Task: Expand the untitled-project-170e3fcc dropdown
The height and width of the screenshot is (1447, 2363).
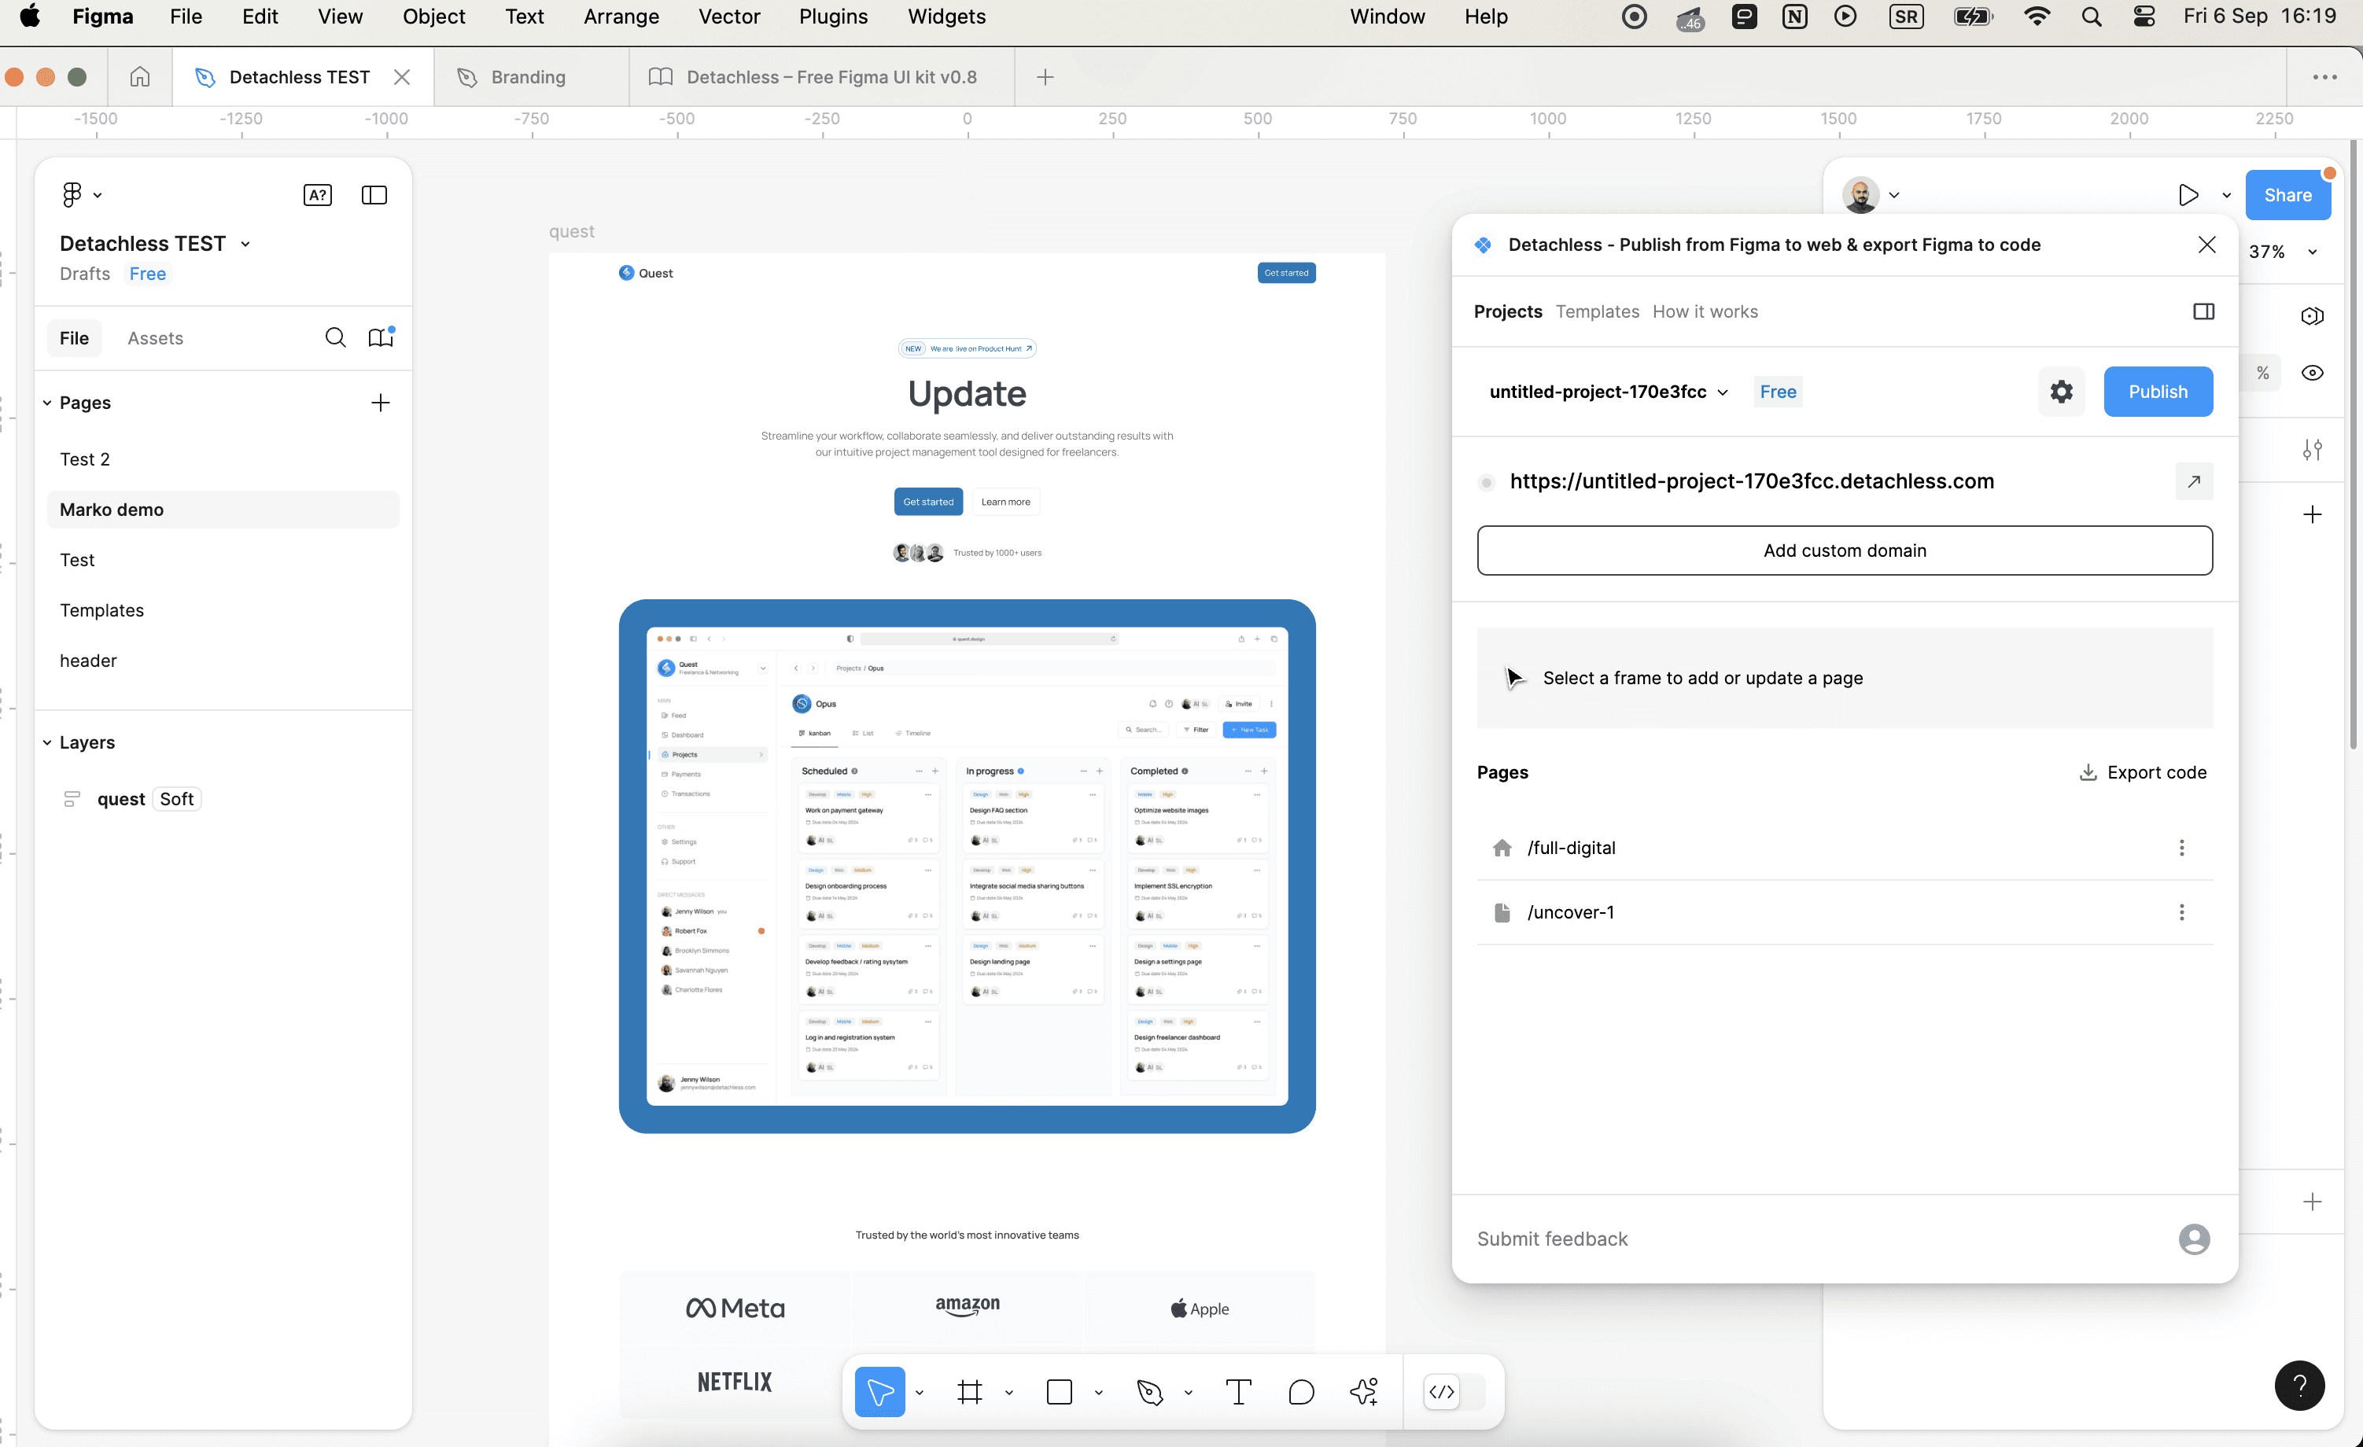Action: pyautogui.click(x=1723, y=392)
